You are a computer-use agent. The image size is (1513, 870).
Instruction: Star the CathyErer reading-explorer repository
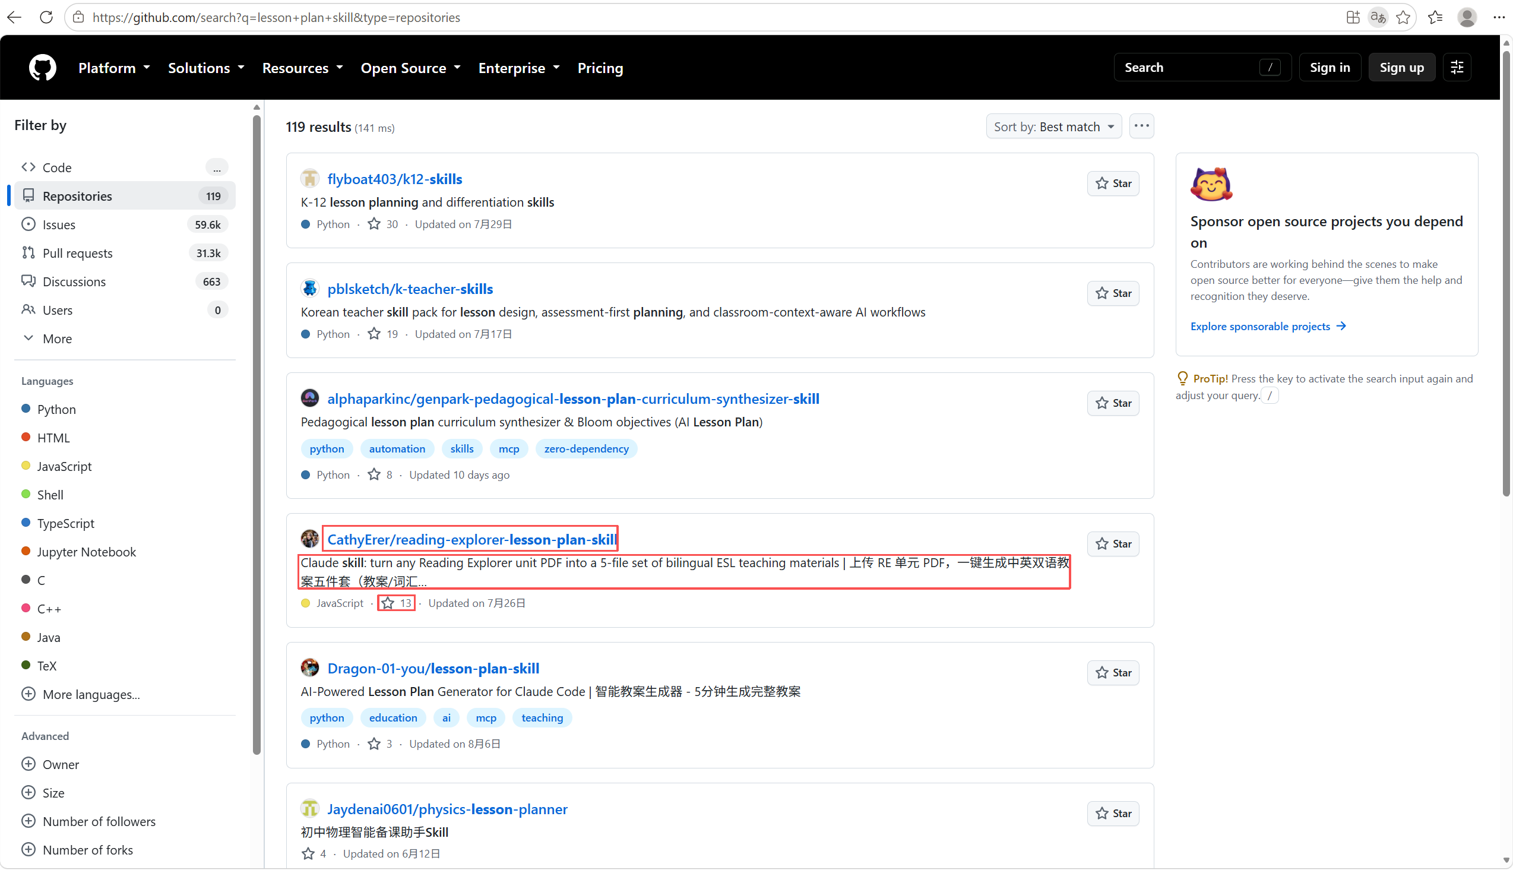pos(1113,544)
